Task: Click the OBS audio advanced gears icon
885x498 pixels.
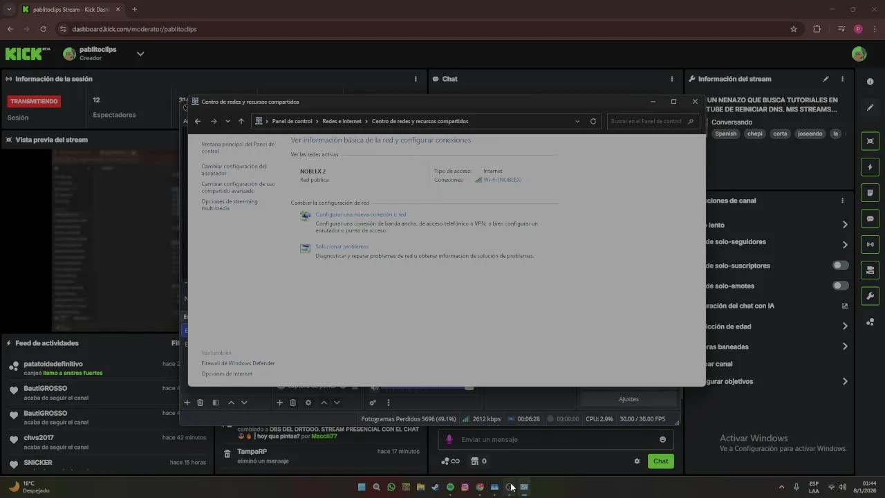Action: [x=373, y=403]
